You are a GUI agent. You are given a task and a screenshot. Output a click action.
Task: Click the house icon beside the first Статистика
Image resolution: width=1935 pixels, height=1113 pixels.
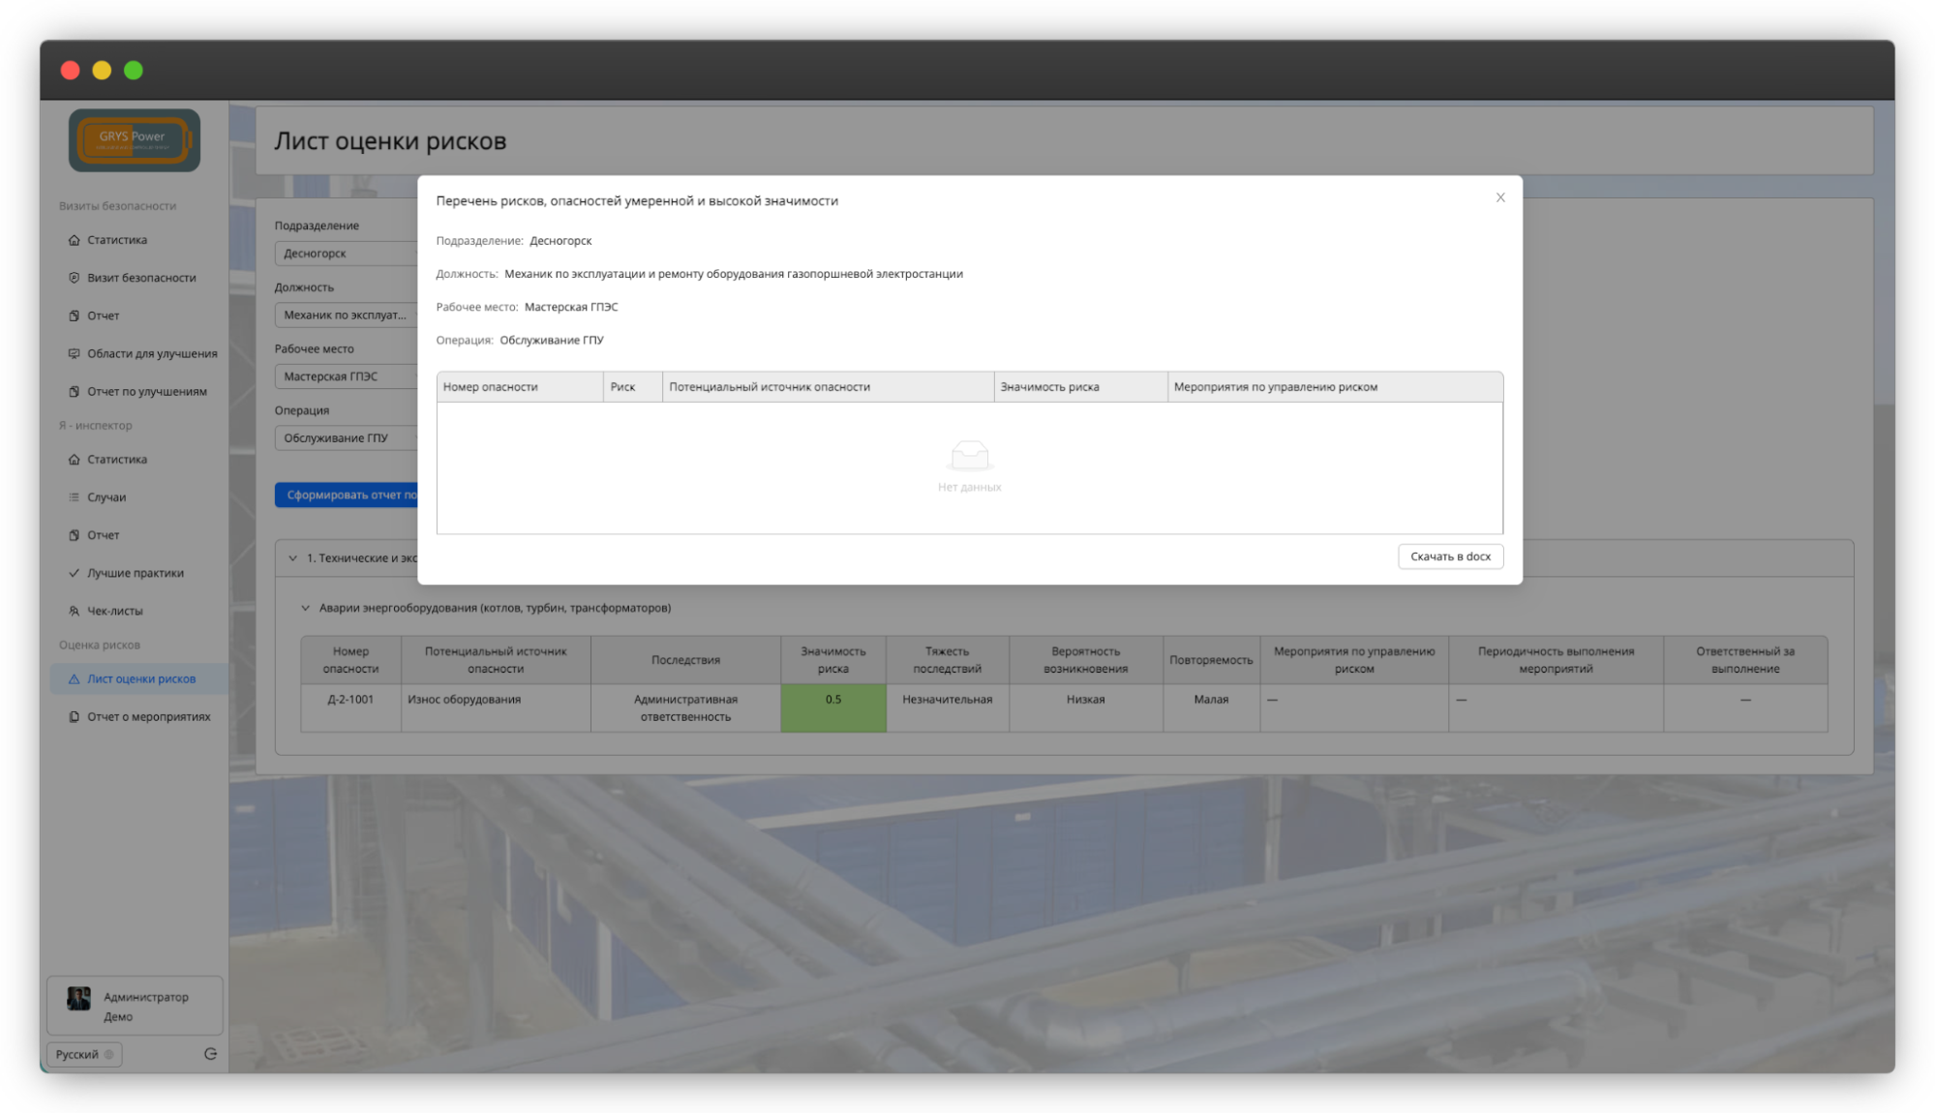[x=74, y=240]
